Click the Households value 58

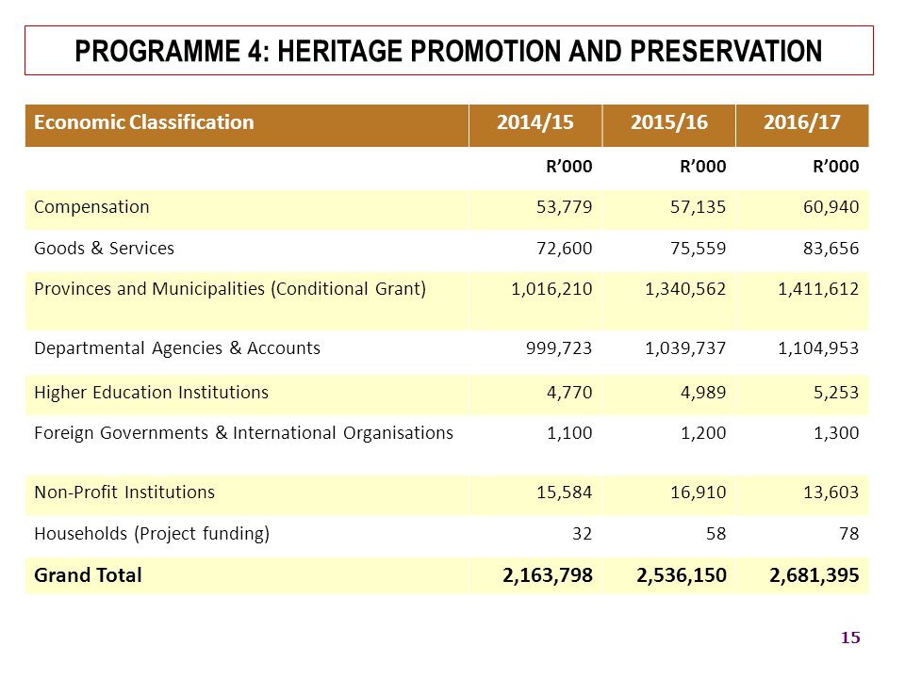[716, 534]
